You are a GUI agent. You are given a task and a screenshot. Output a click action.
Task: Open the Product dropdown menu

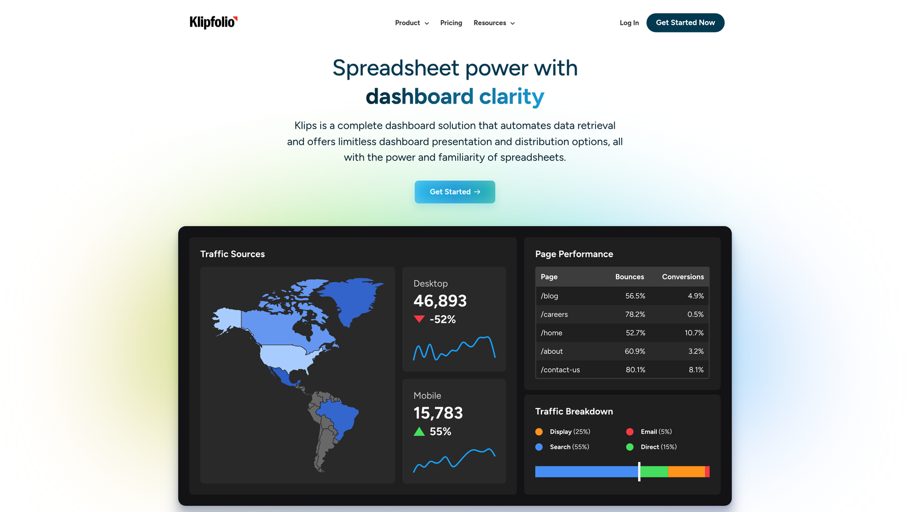tap(412, 23)
